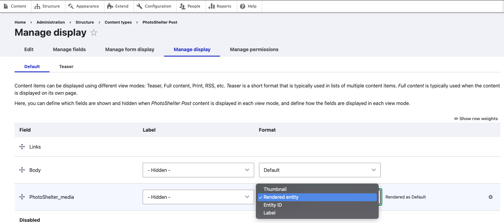Click the PhotoShelter_media field name
Viewport: 504px width, 223px height.
click(x=52, y=197)
